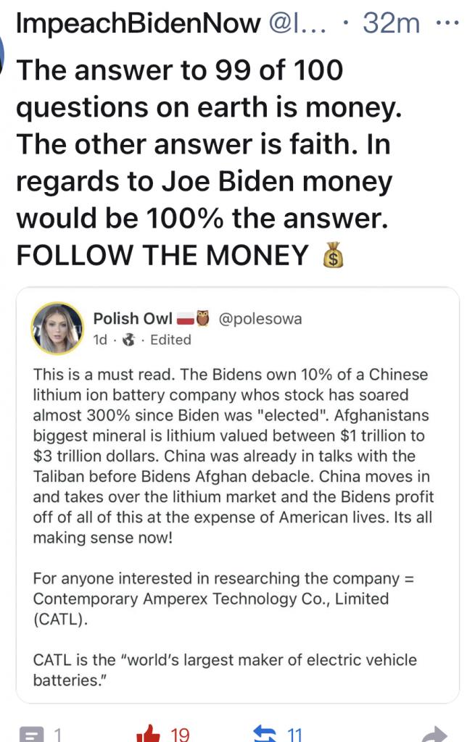
Task: Click the owl emoji beside Polish Owl
Action: (x=203, y=318)
